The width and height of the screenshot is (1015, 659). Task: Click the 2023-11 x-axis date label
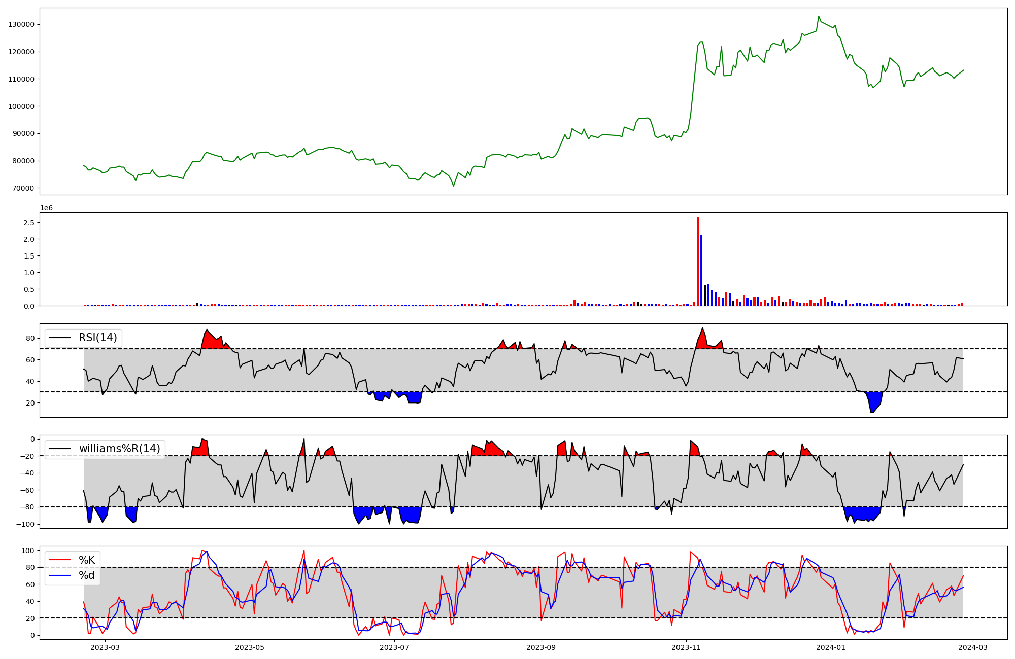686,647
